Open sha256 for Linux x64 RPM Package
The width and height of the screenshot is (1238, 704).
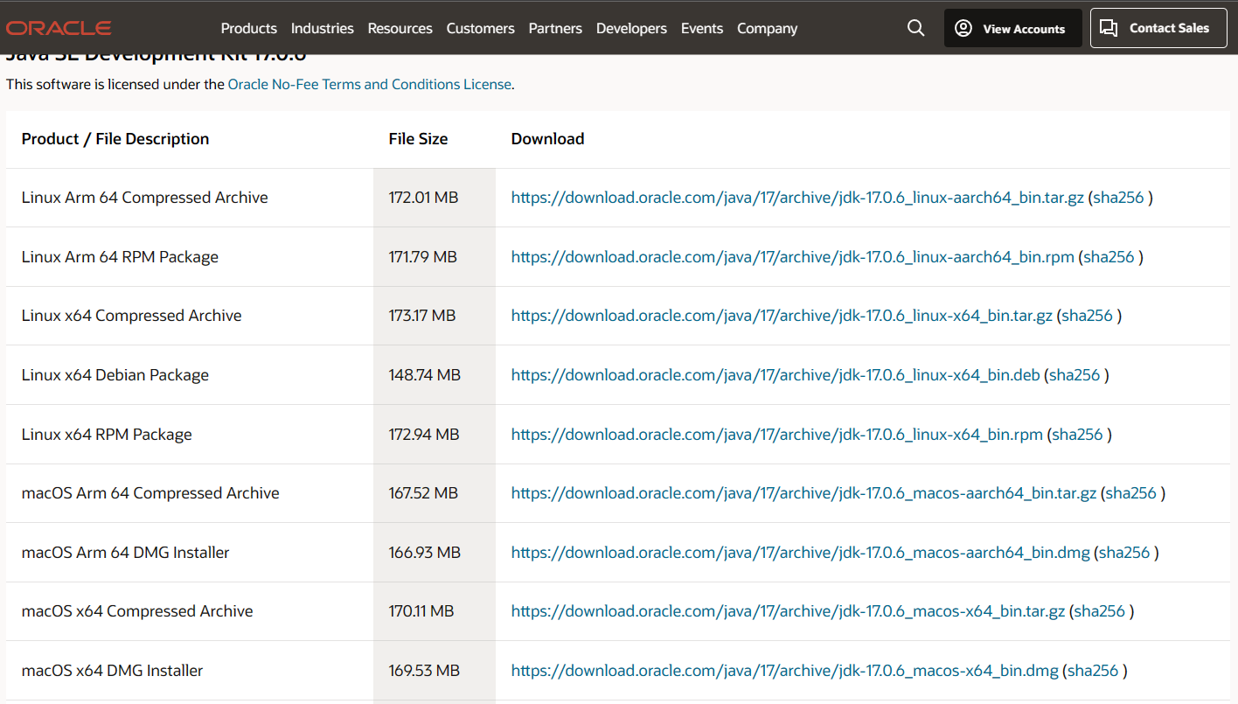tap(1077, 435)
